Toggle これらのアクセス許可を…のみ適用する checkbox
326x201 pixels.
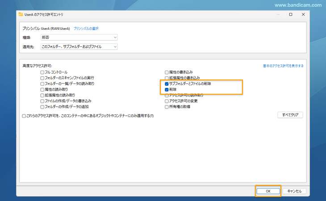(x=24, y=116)
